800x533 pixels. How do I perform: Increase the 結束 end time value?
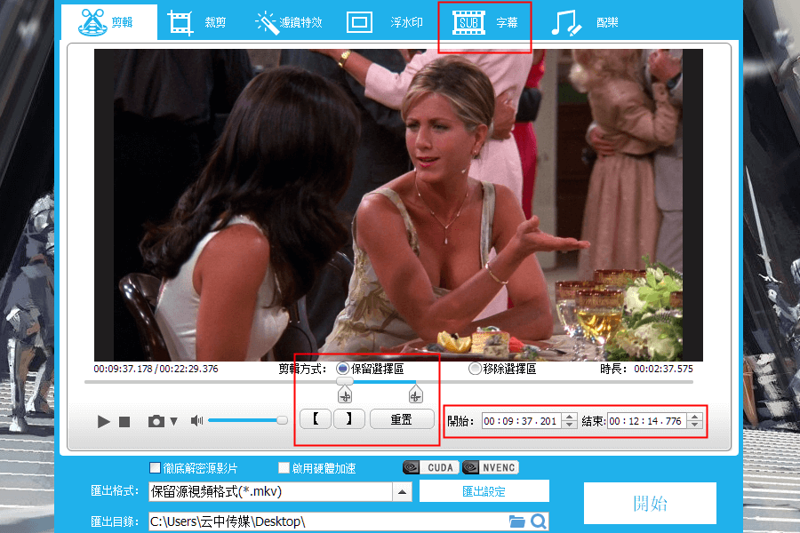tap(695, 417)
